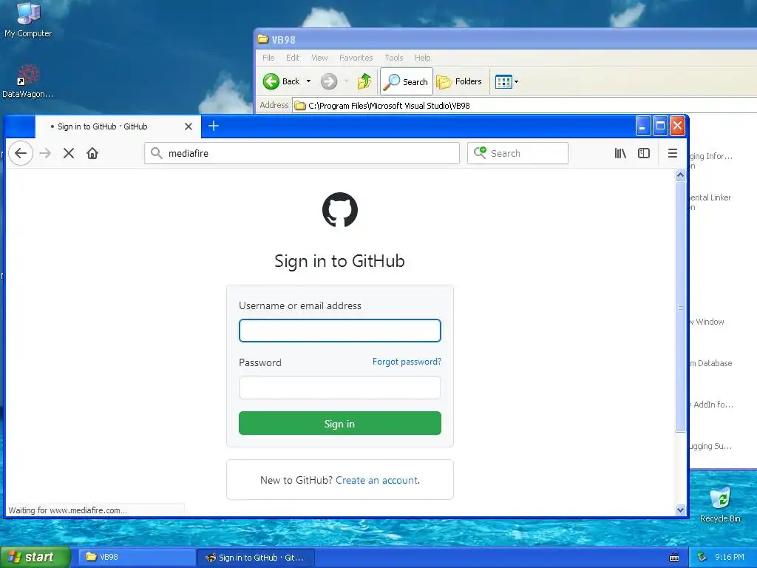The width and height of the screenshot is (757, 568).
Task: Open the Create an account link
Action: (377, 480)
